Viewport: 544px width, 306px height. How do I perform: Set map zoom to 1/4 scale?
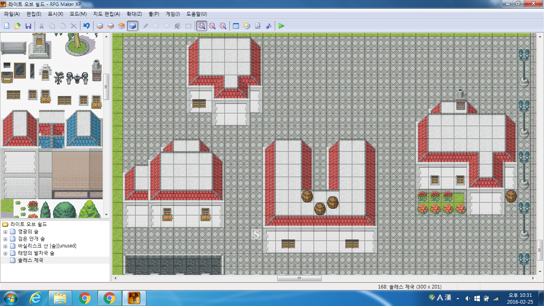223,26
